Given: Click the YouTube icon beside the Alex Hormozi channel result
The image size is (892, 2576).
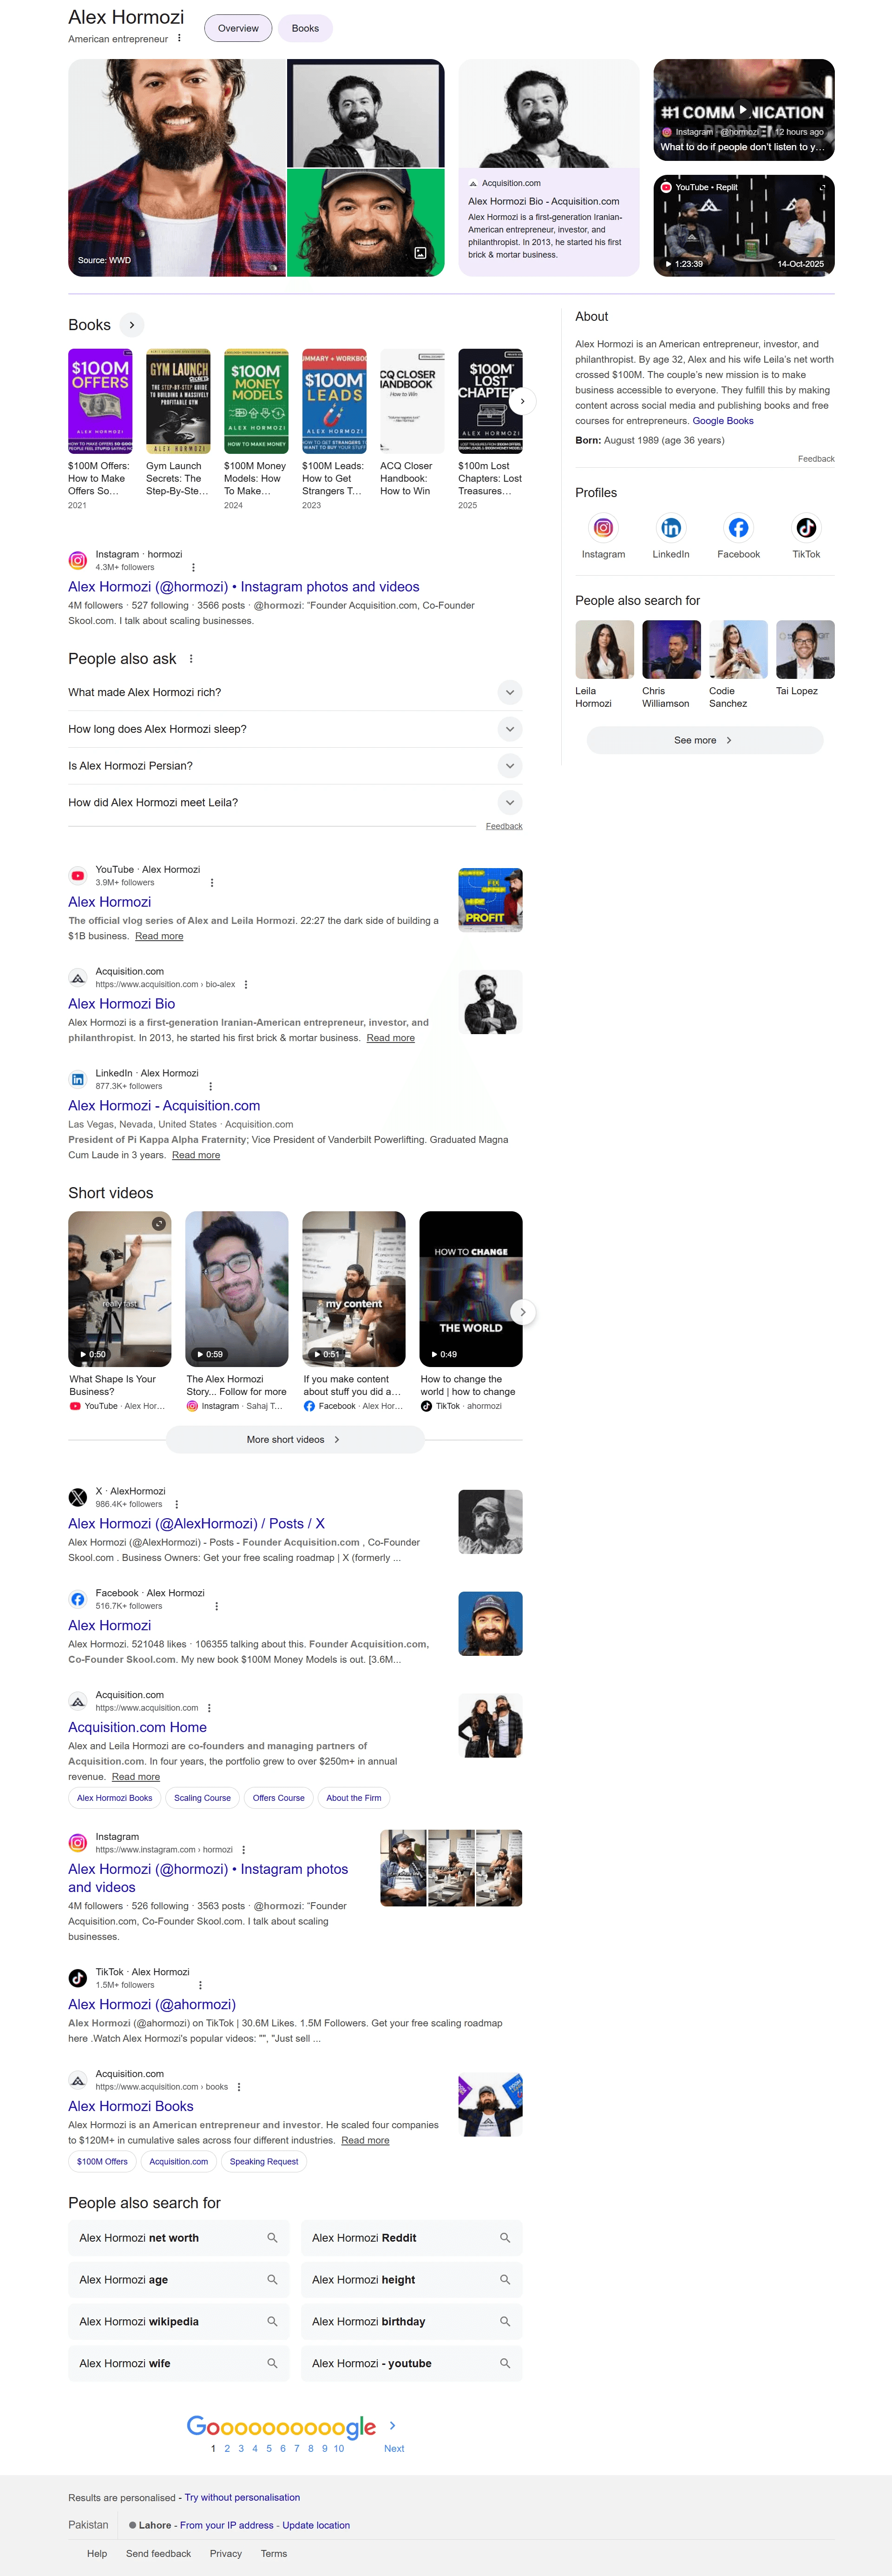Looking at the screenshot, I should pos(77,875).
